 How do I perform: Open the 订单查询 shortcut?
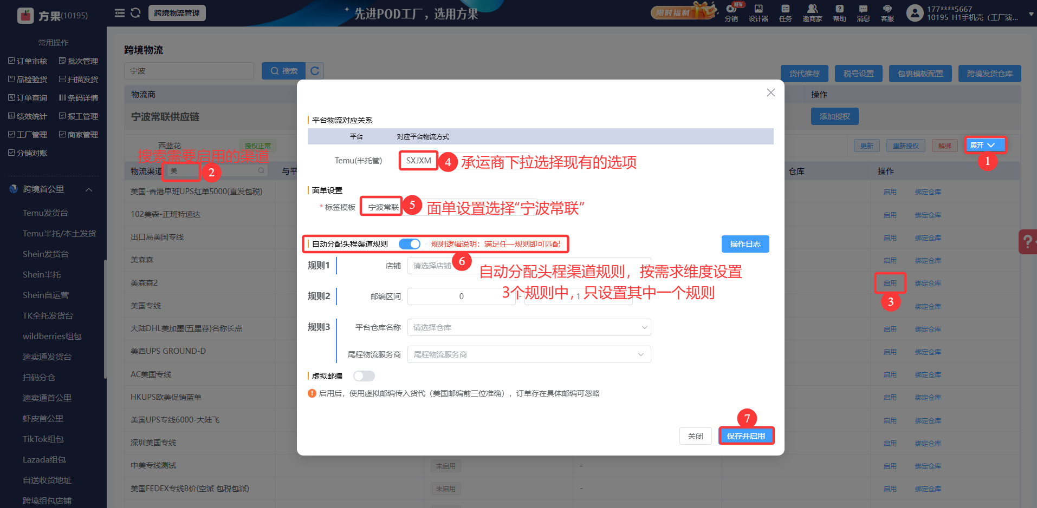pyautogui.click(x=28, y=98)
